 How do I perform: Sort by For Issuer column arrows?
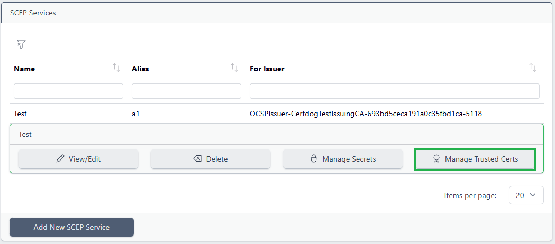click(533, 68)
